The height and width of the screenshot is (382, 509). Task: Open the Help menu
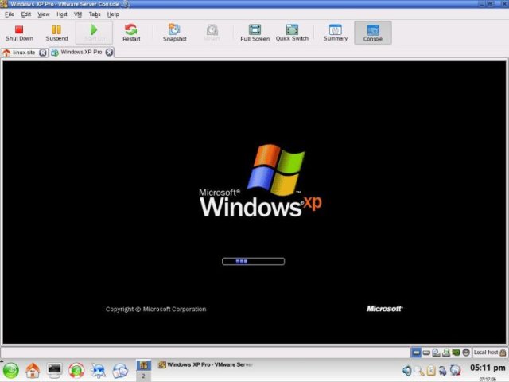pos(113,14)
